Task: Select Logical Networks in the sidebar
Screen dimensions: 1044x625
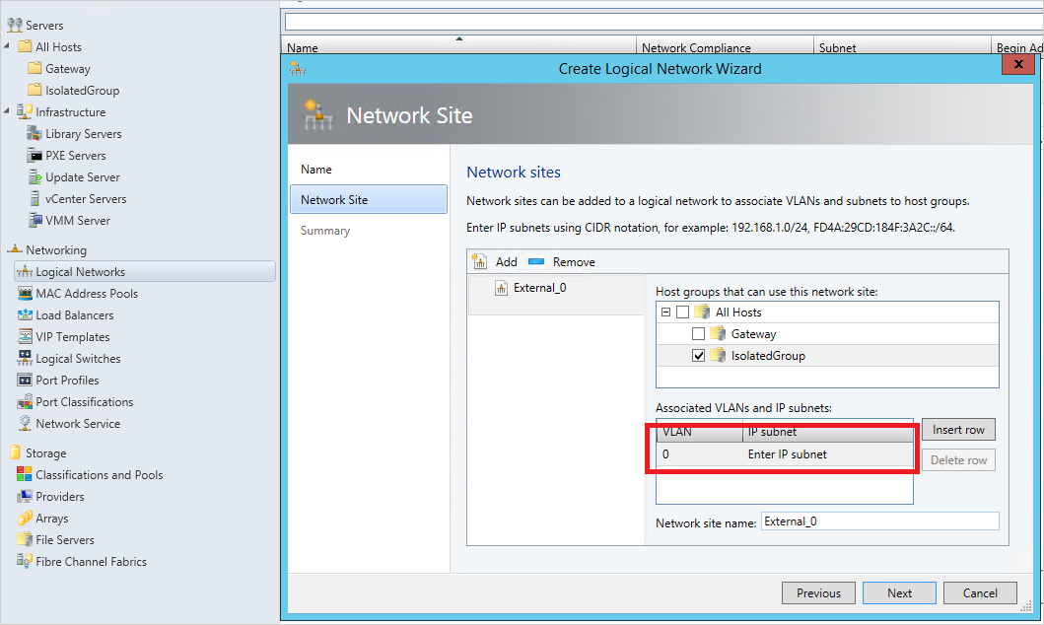Action: pyautogui.click(x=145, y=271)
